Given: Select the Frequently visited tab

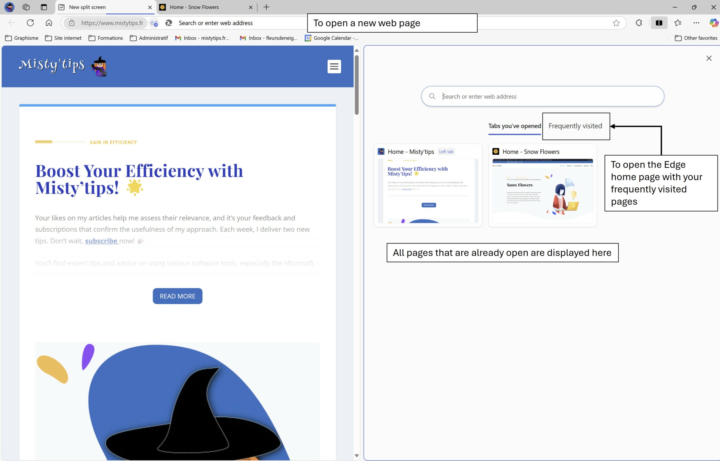Looking at the screenshot, I should 575,126.
